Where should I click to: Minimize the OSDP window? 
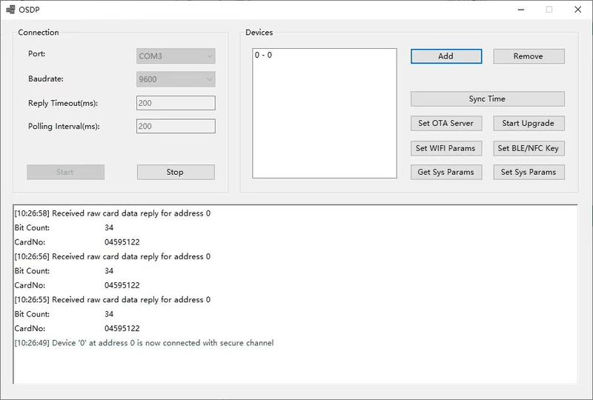(x=521, y=10)
